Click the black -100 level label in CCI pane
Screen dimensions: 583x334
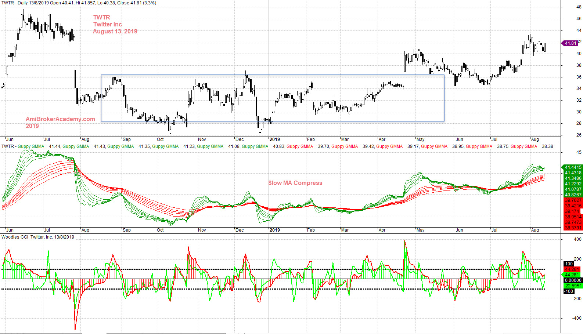[569, 291]
